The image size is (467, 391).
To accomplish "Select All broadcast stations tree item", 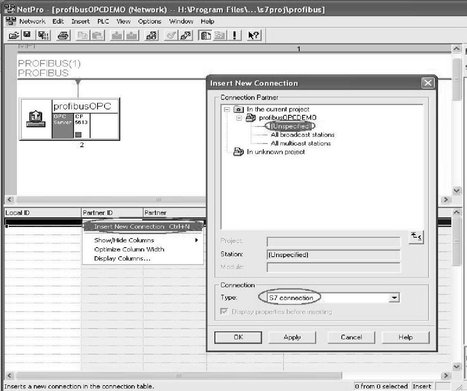I will (x=302, y=135).
